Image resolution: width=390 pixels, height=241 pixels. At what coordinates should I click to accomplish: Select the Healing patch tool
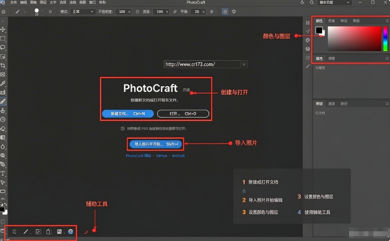[x=3, y=93]
